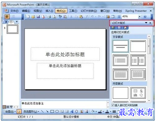Image resolution: width=156 pixels, height=122 pixels.
Task: Insert a diagram or organization chart
Action: click(x=77, y=111)
